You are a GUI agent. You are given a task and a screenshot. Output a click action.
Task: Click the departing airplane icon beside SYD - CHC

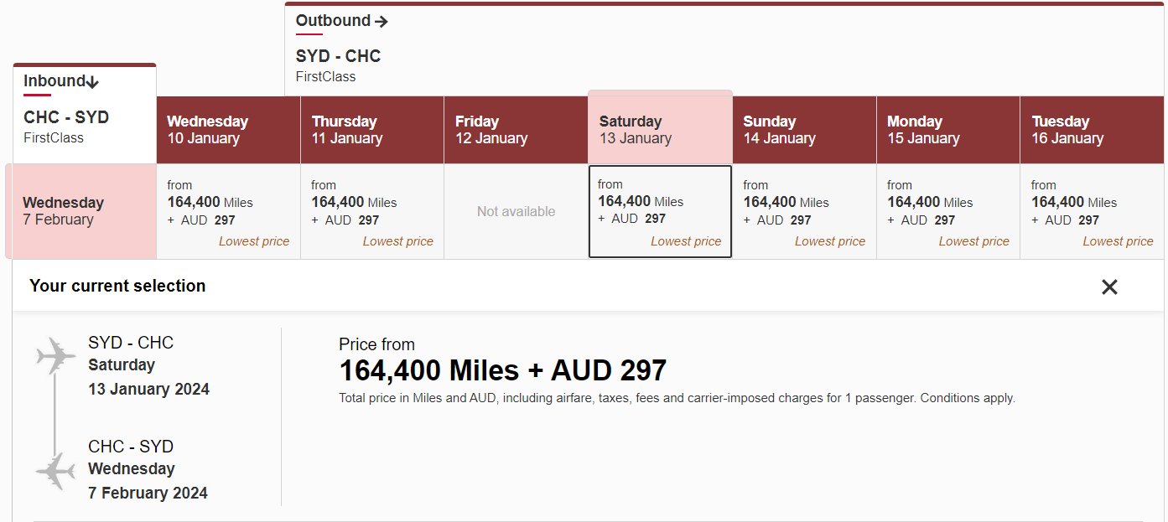point(56,357)
